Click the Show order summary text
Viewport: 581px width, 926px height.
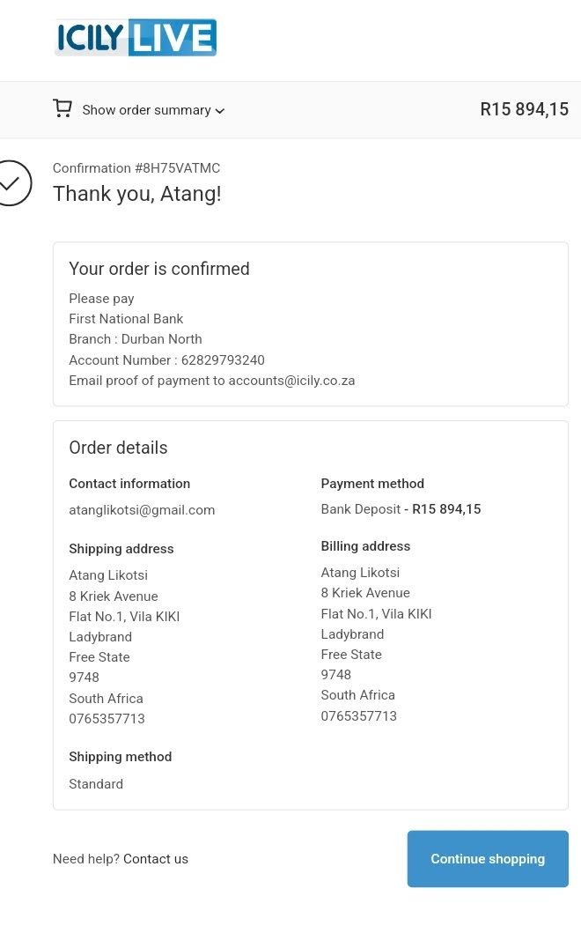[146, 110]
